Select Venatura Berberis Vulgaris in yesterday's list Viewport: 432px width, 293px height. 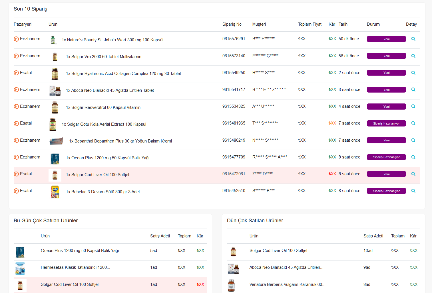pos(287,284)
